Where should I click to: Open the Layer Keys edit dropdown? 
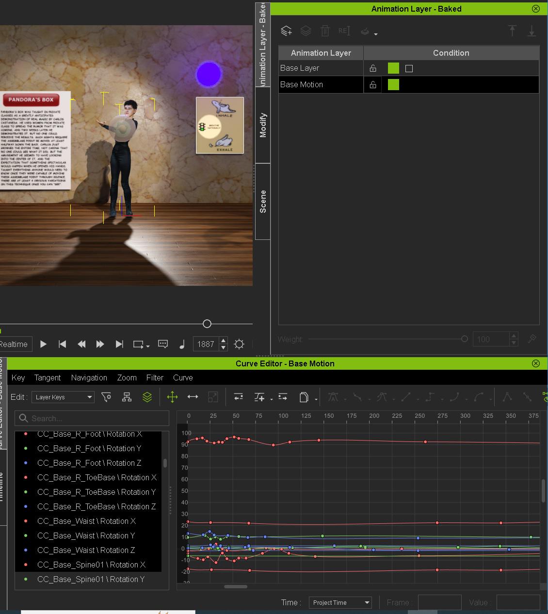[63, 397]
